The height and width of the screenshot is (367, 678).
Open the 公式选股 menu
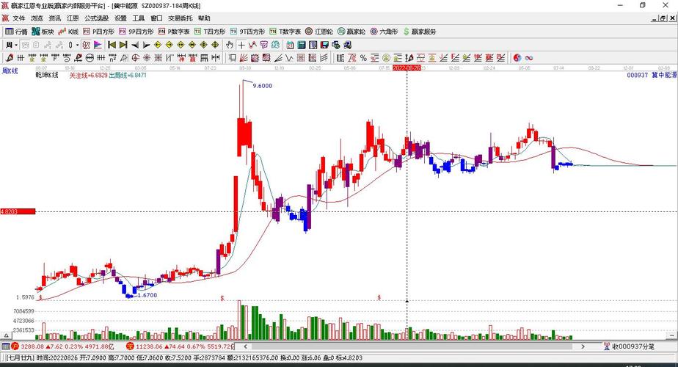pos(96,18)
